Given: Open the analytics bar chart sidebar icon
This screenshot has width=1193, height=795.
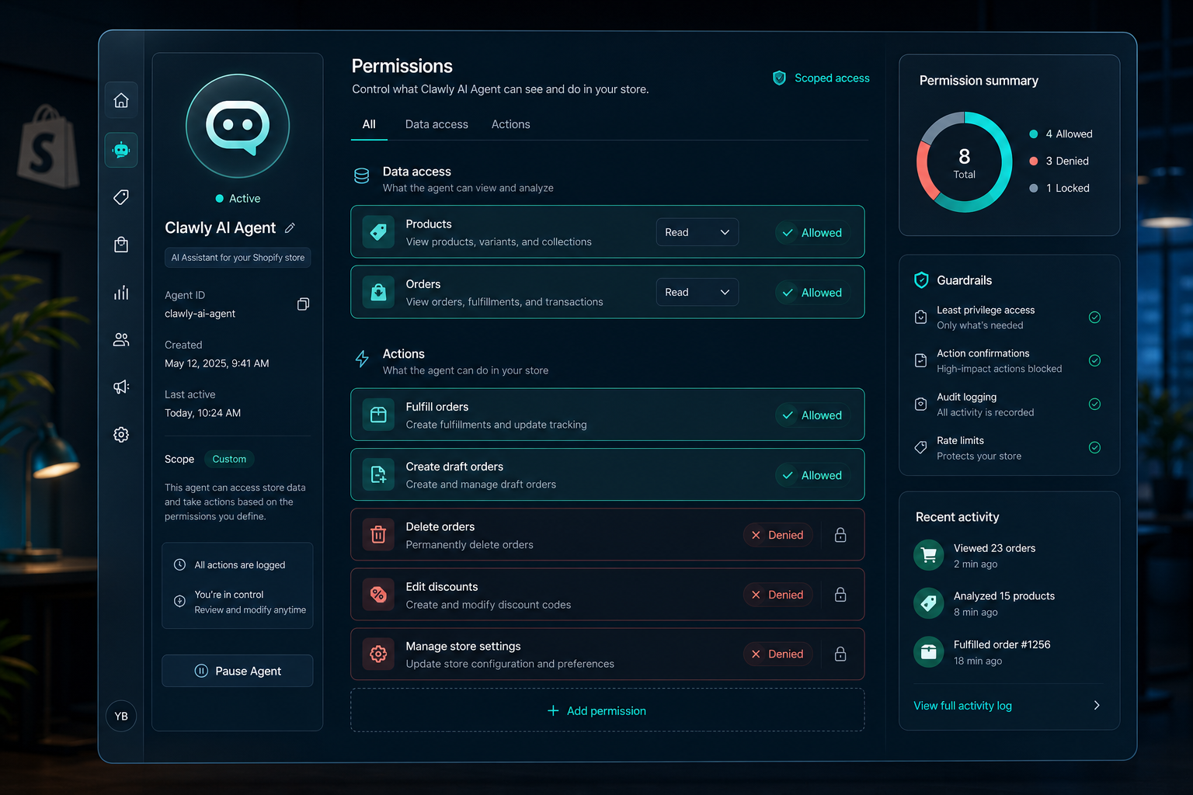Looking at the screenshot, I should click(x=121, y=293).
